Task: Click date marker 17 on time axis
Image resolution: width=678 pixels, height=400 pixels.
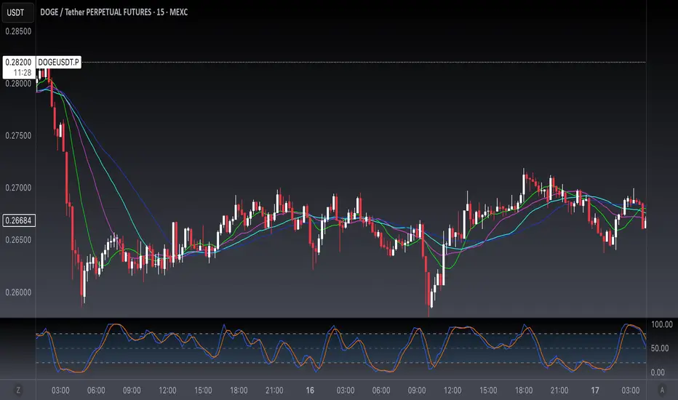Action: pyautogui.click(x=594, y=391)
